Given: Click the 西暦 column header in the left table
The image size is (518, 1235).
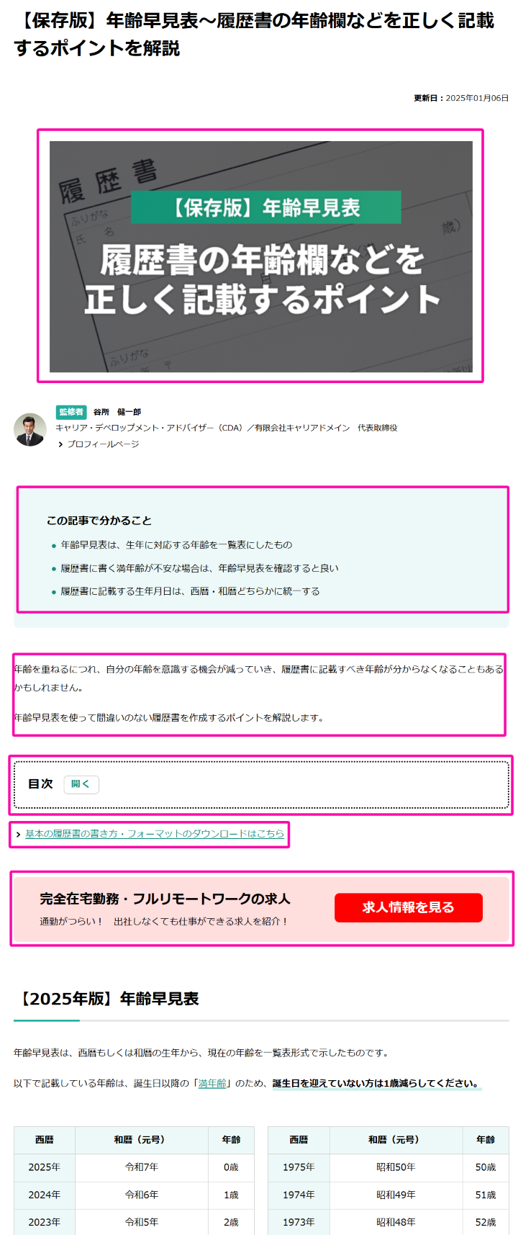Looking at the screenshot, I should (x=45, y=1140).
